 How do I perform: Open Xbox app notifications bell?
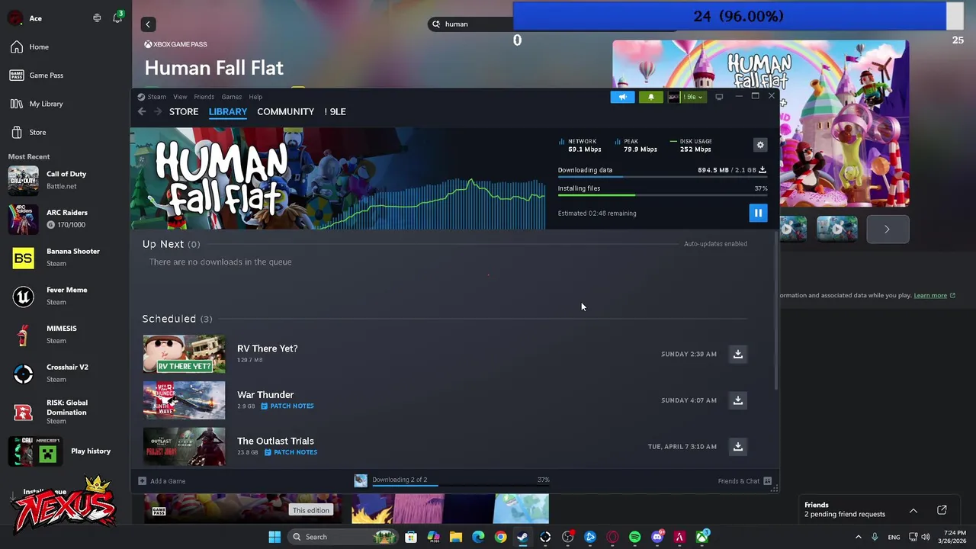117,18
